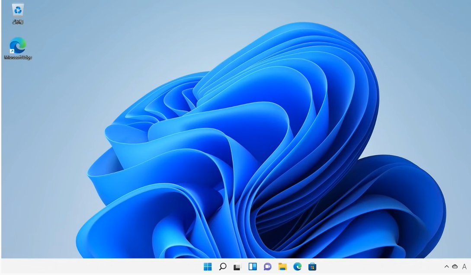471x275 pixels.
Task: Launch Teams Chat from taskbar
Action: point(267,267)
